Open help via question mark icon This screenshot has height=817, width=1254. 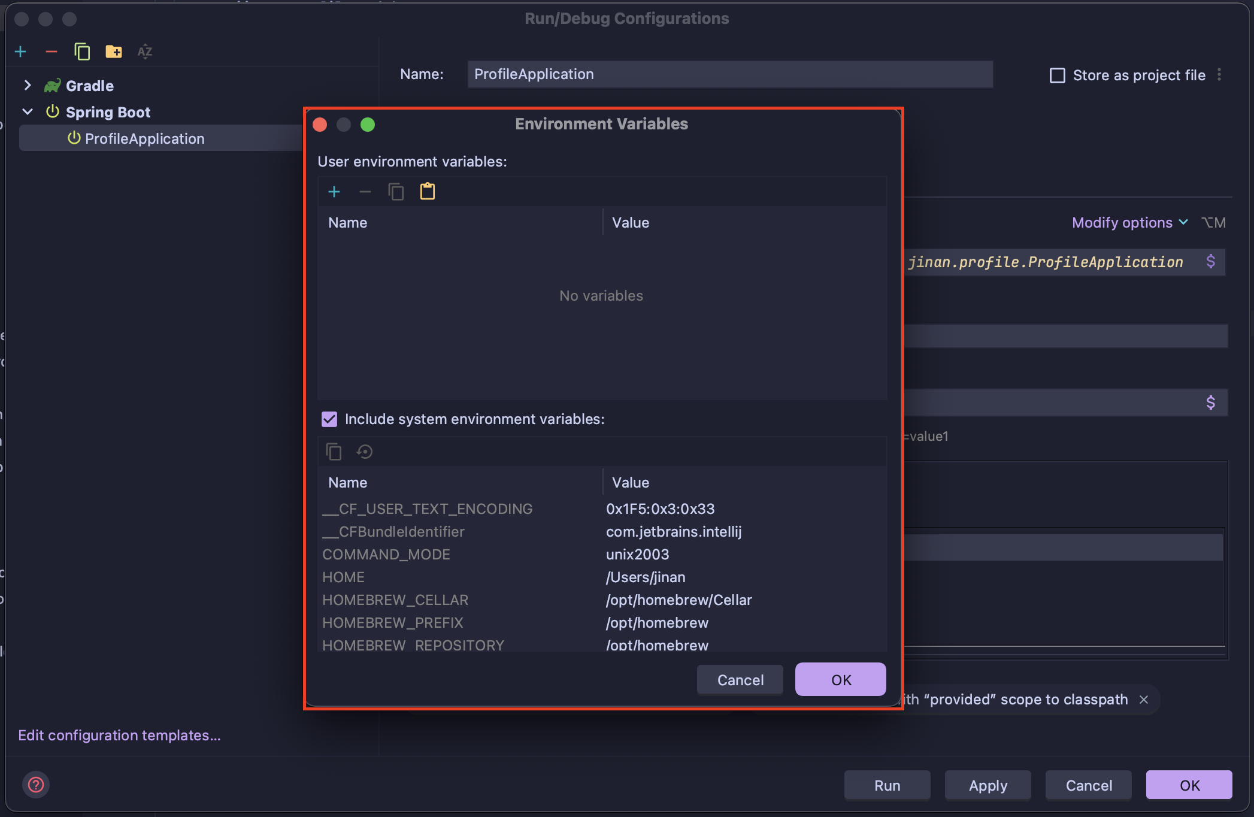36,784
